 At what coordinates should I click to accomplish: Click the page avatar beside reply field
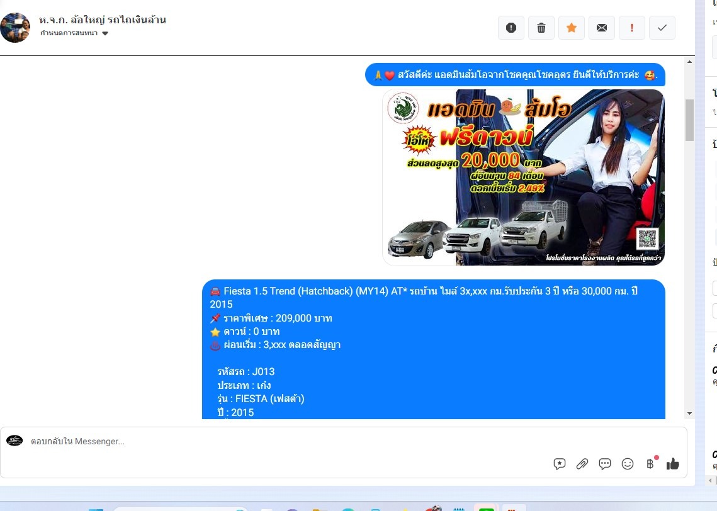(x=14, y=441)
